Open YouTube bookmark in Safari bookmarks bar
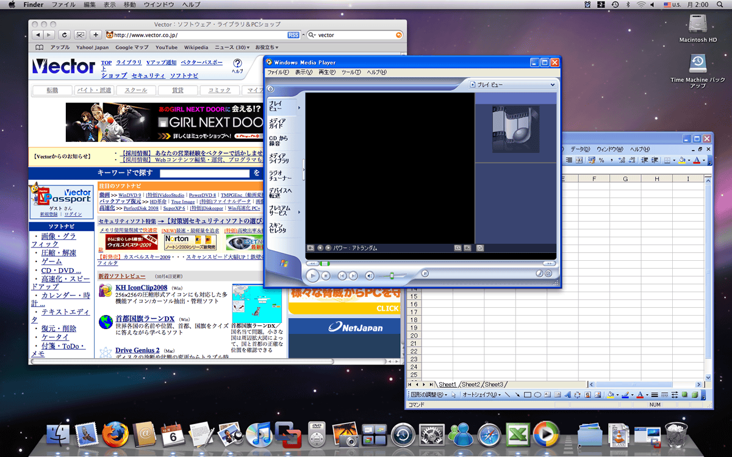This screenshot has height=457, width=732. pos(167,48)
